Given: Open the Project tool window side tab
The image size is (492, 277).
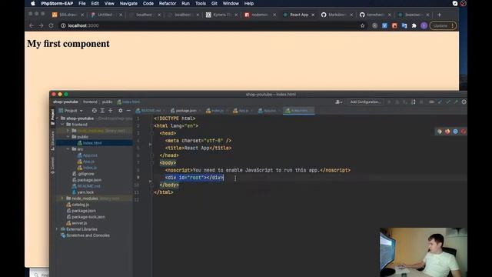Looking at the screenshot, I should tap(52, 116).
